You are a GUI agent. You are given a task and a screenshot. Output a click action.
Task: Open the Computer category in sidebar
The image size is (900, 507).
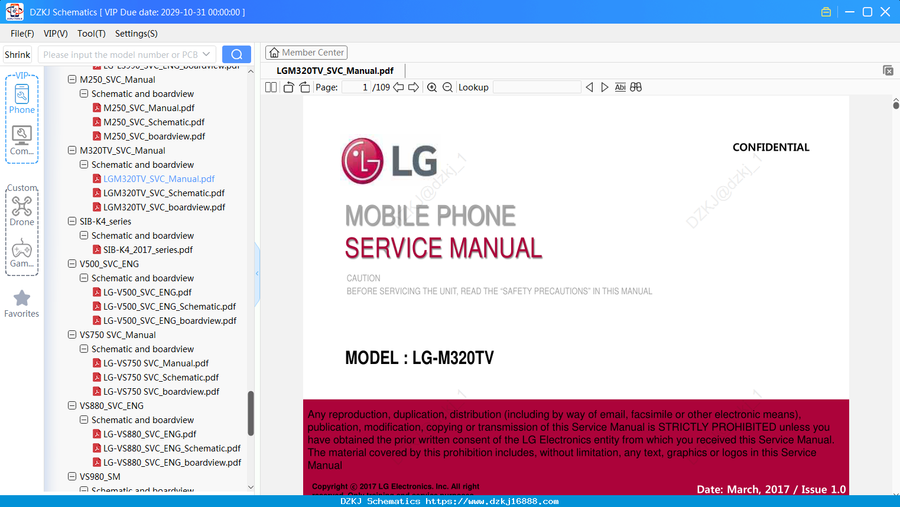pos(22,141)
